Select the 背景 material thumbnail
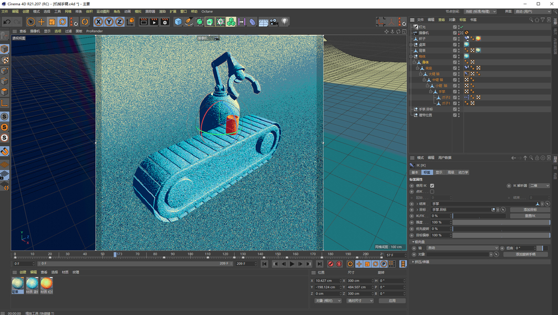Screen dimensions: 558x315 pyautogui.click(x=17, y=286)
